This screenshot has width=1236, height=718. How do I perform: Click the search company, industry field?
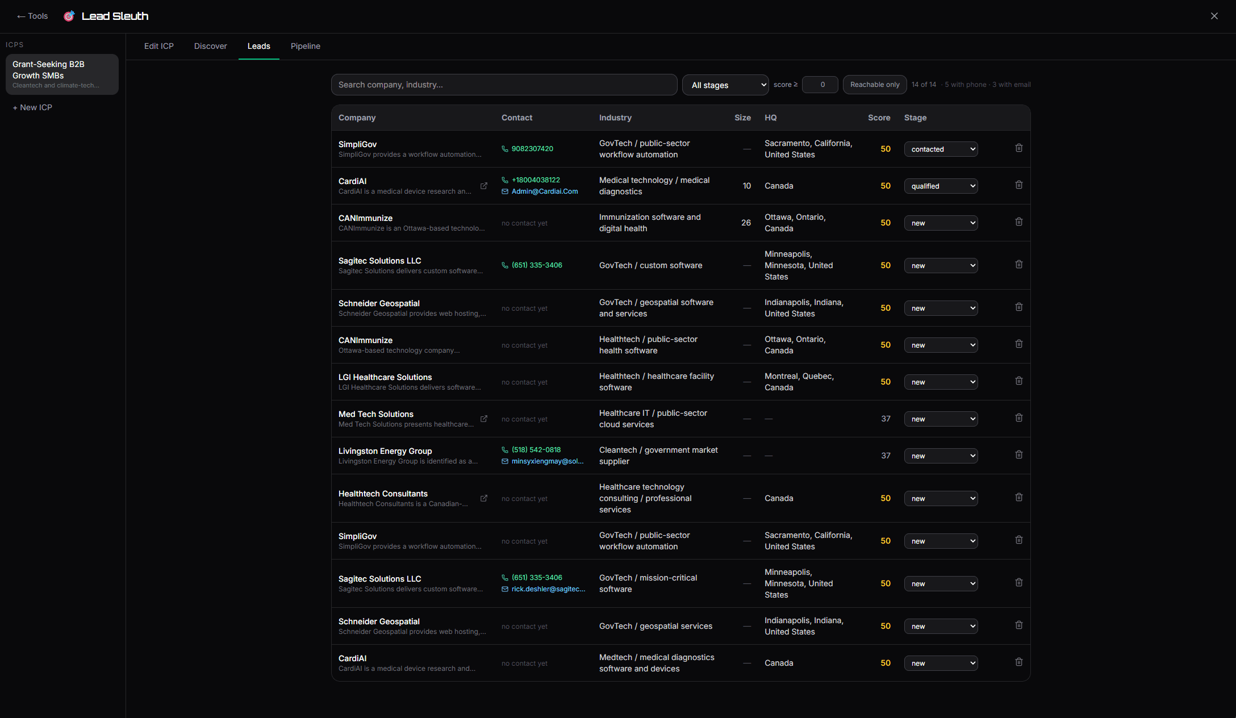[x=504, y=85]
